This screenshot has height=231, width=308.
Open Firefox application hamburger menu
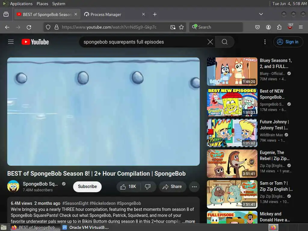click(301, 27)
